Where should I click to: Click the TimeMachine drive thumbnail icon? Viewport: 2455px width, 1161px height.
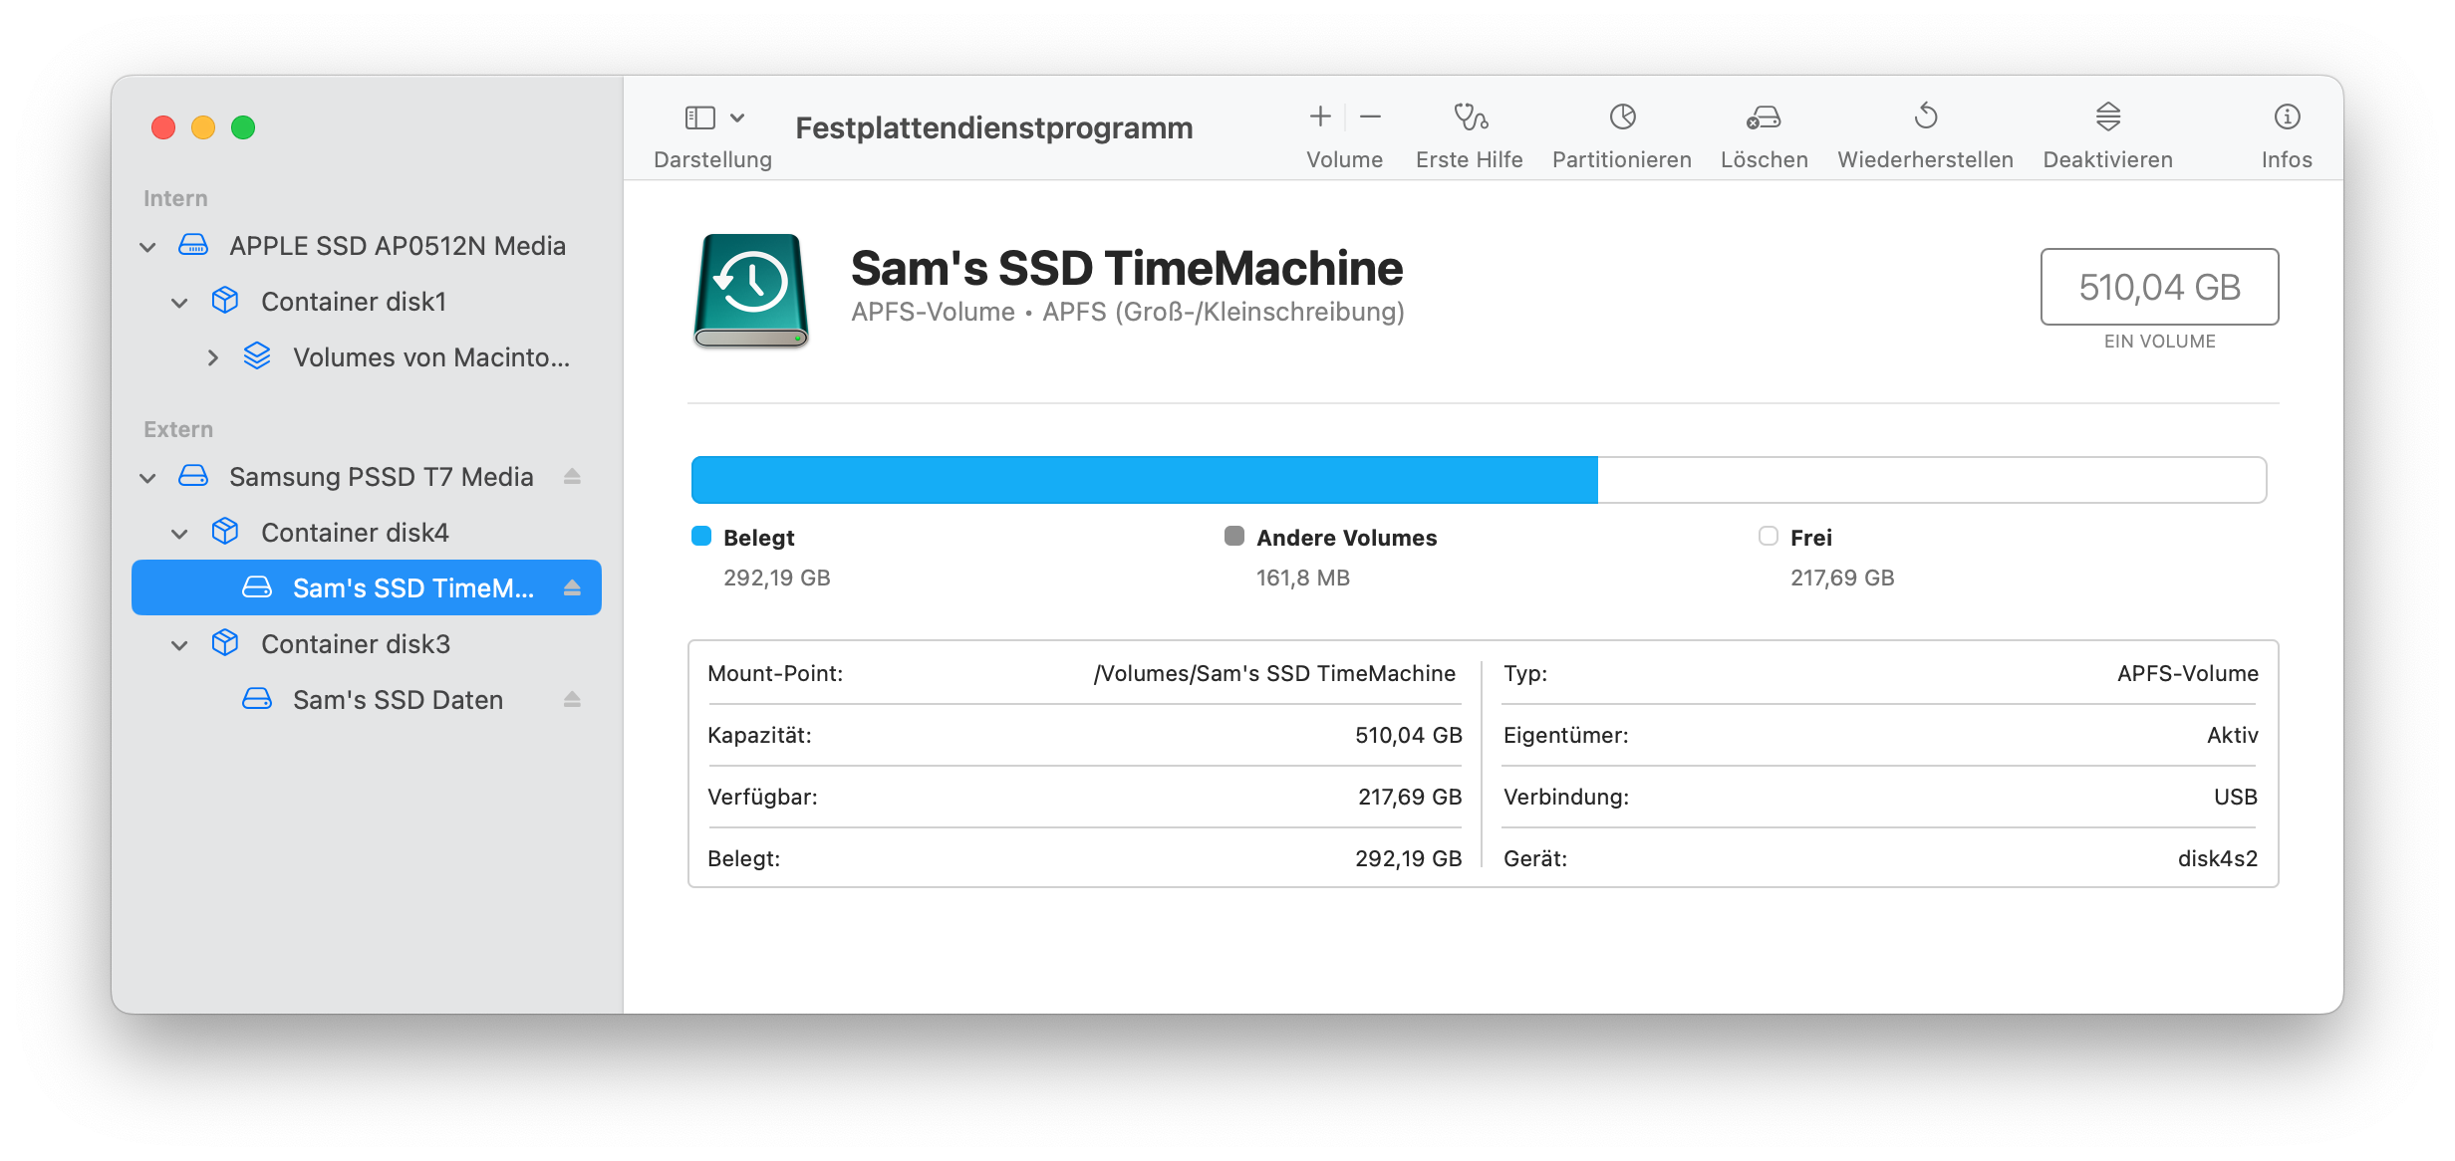click(x=751, y=290)
